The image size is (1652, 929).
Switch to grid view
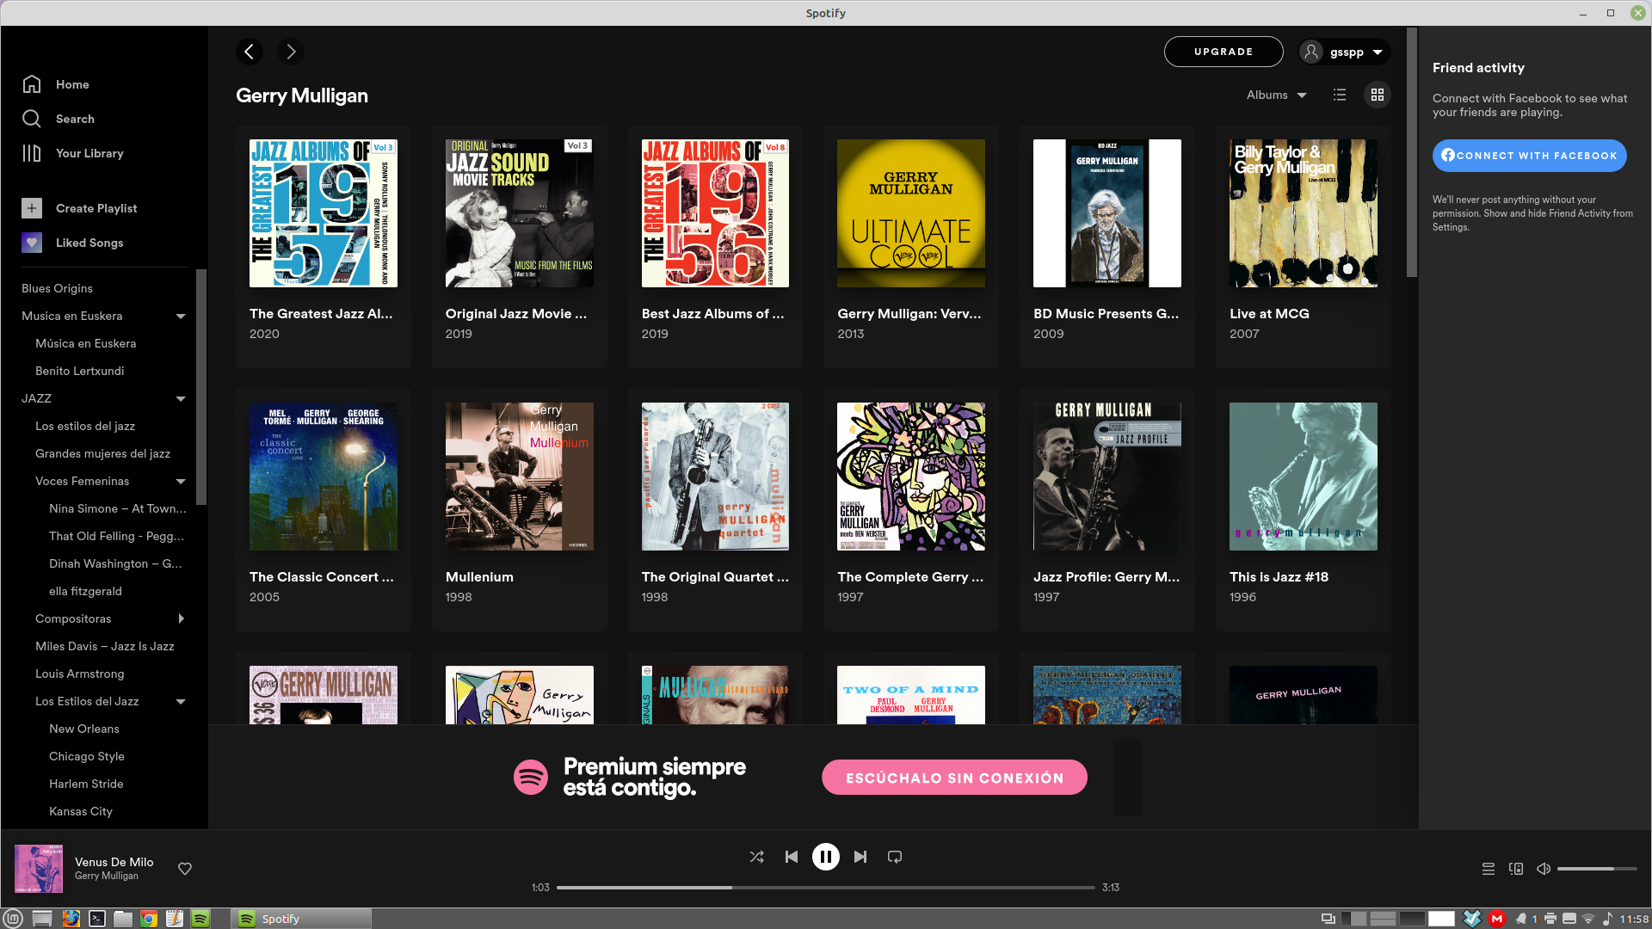click(1378, 95)
